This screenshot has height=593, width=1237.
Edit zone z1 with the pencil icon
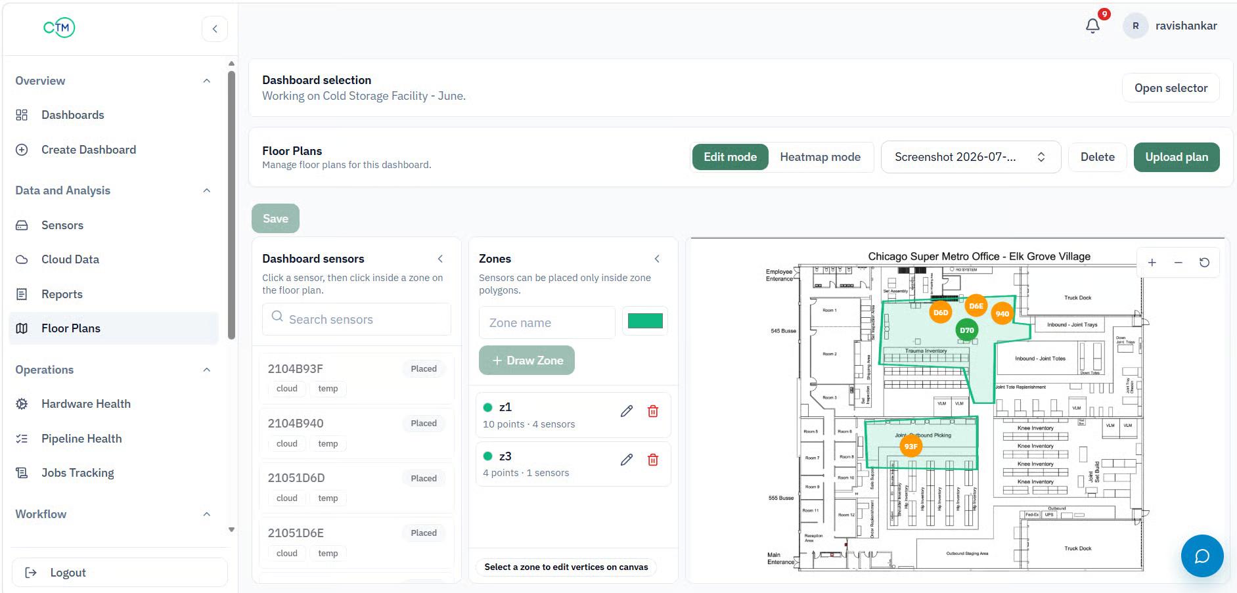click(x=627, y=411)
